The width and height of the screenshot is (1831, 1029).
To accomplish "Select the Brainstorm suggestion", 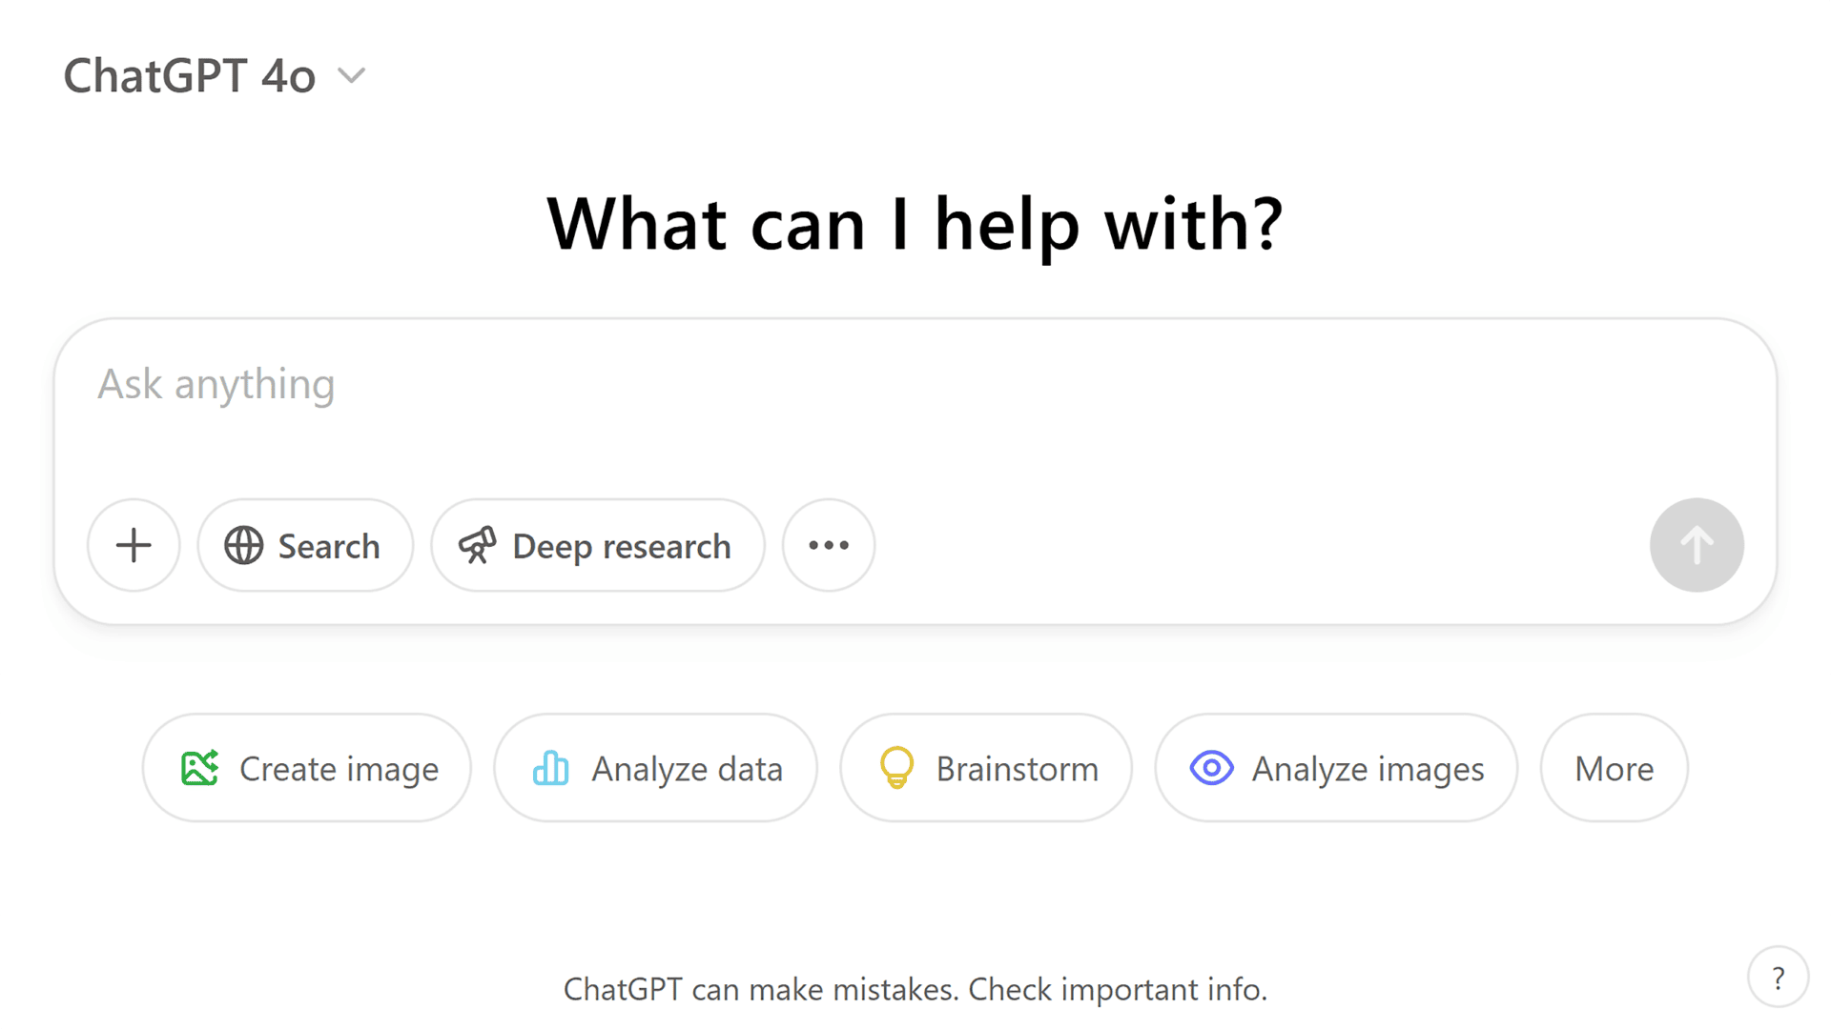I will 986,768.
